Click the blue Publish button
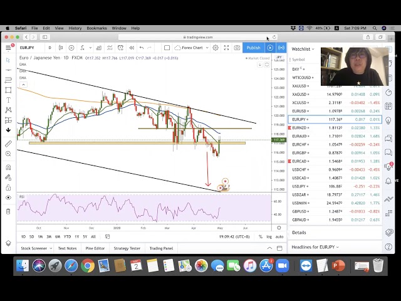This screenshot has width=401, height=301. 253,48
